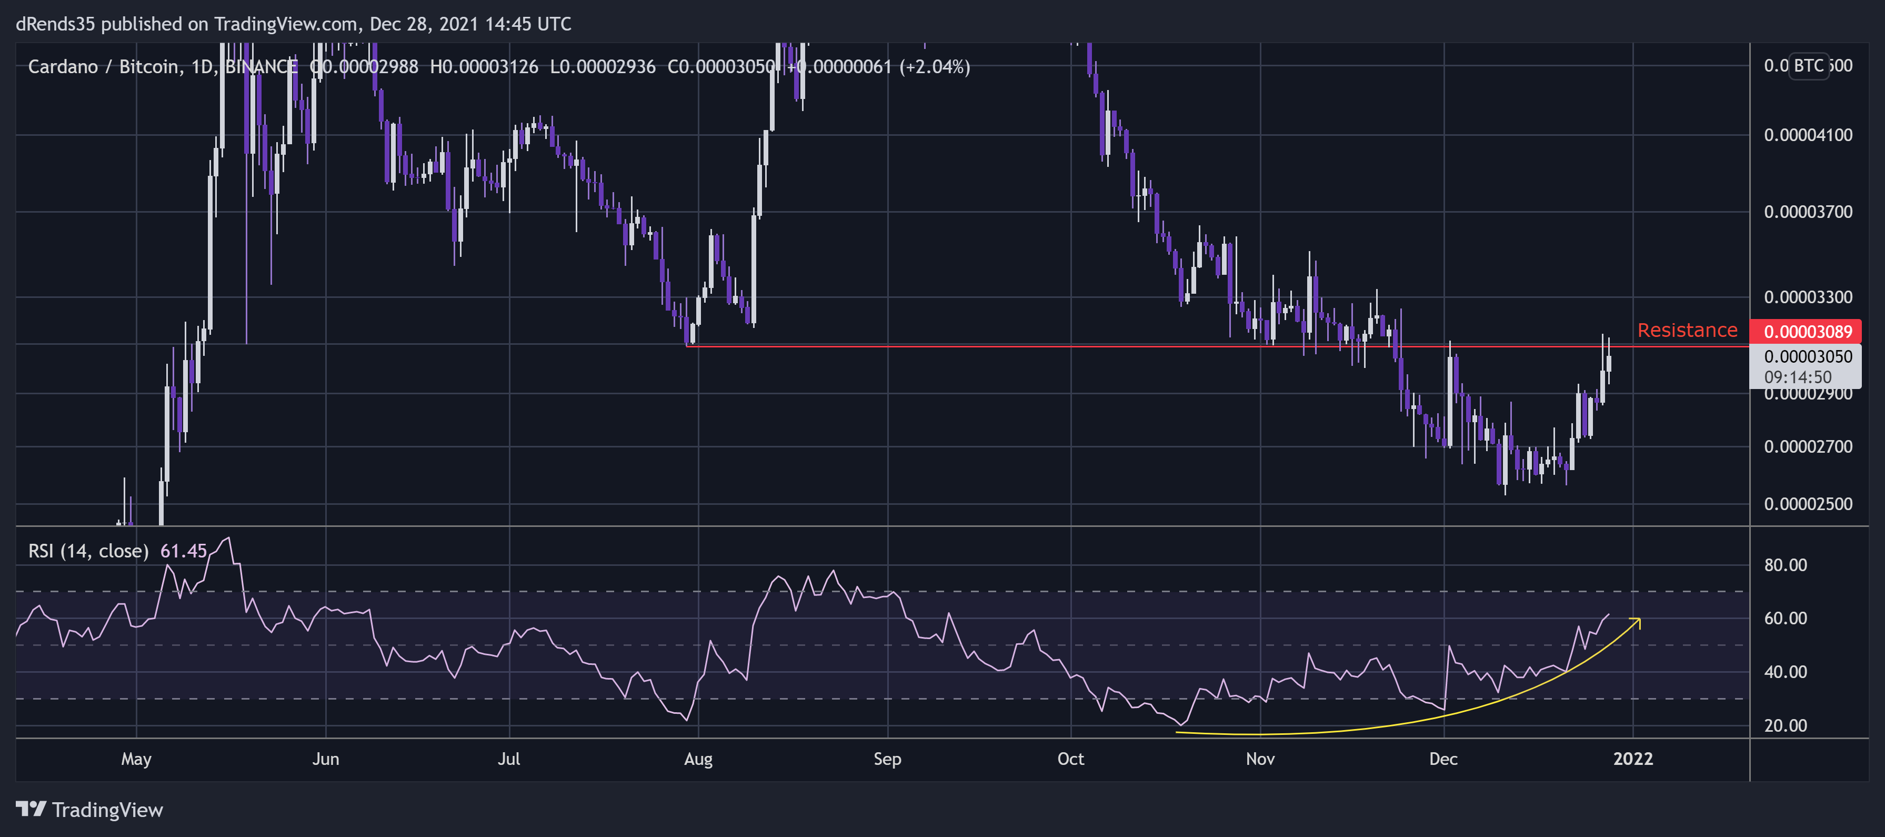
Task: Click the price axis label 0.00002500
Action: coord(1808,504)
